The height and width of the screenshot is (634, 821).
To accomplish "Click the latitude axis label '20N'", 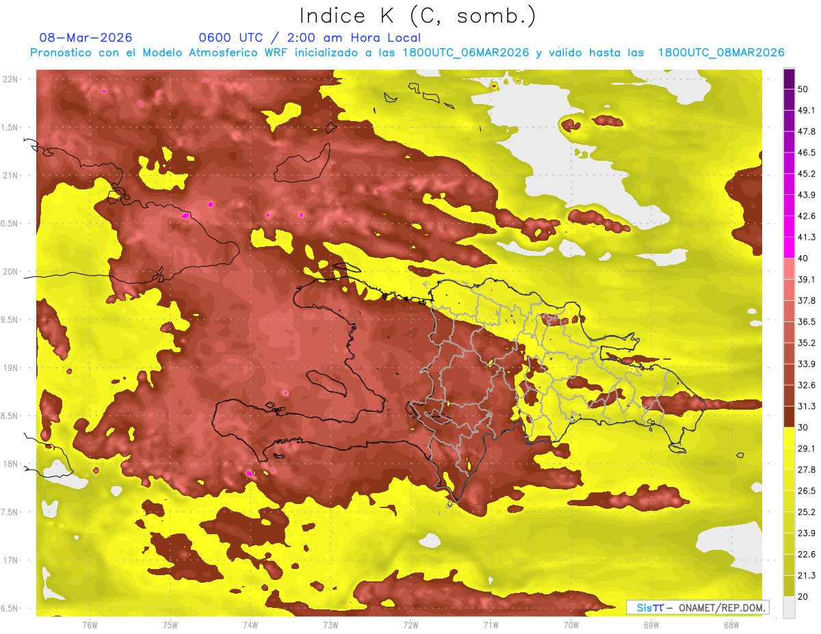I will pyautogui.click(x=11, y=272).
